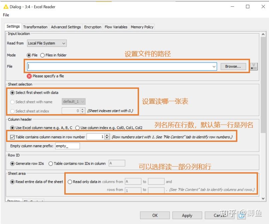Select the Files in folder mode

tap(42, 55)
